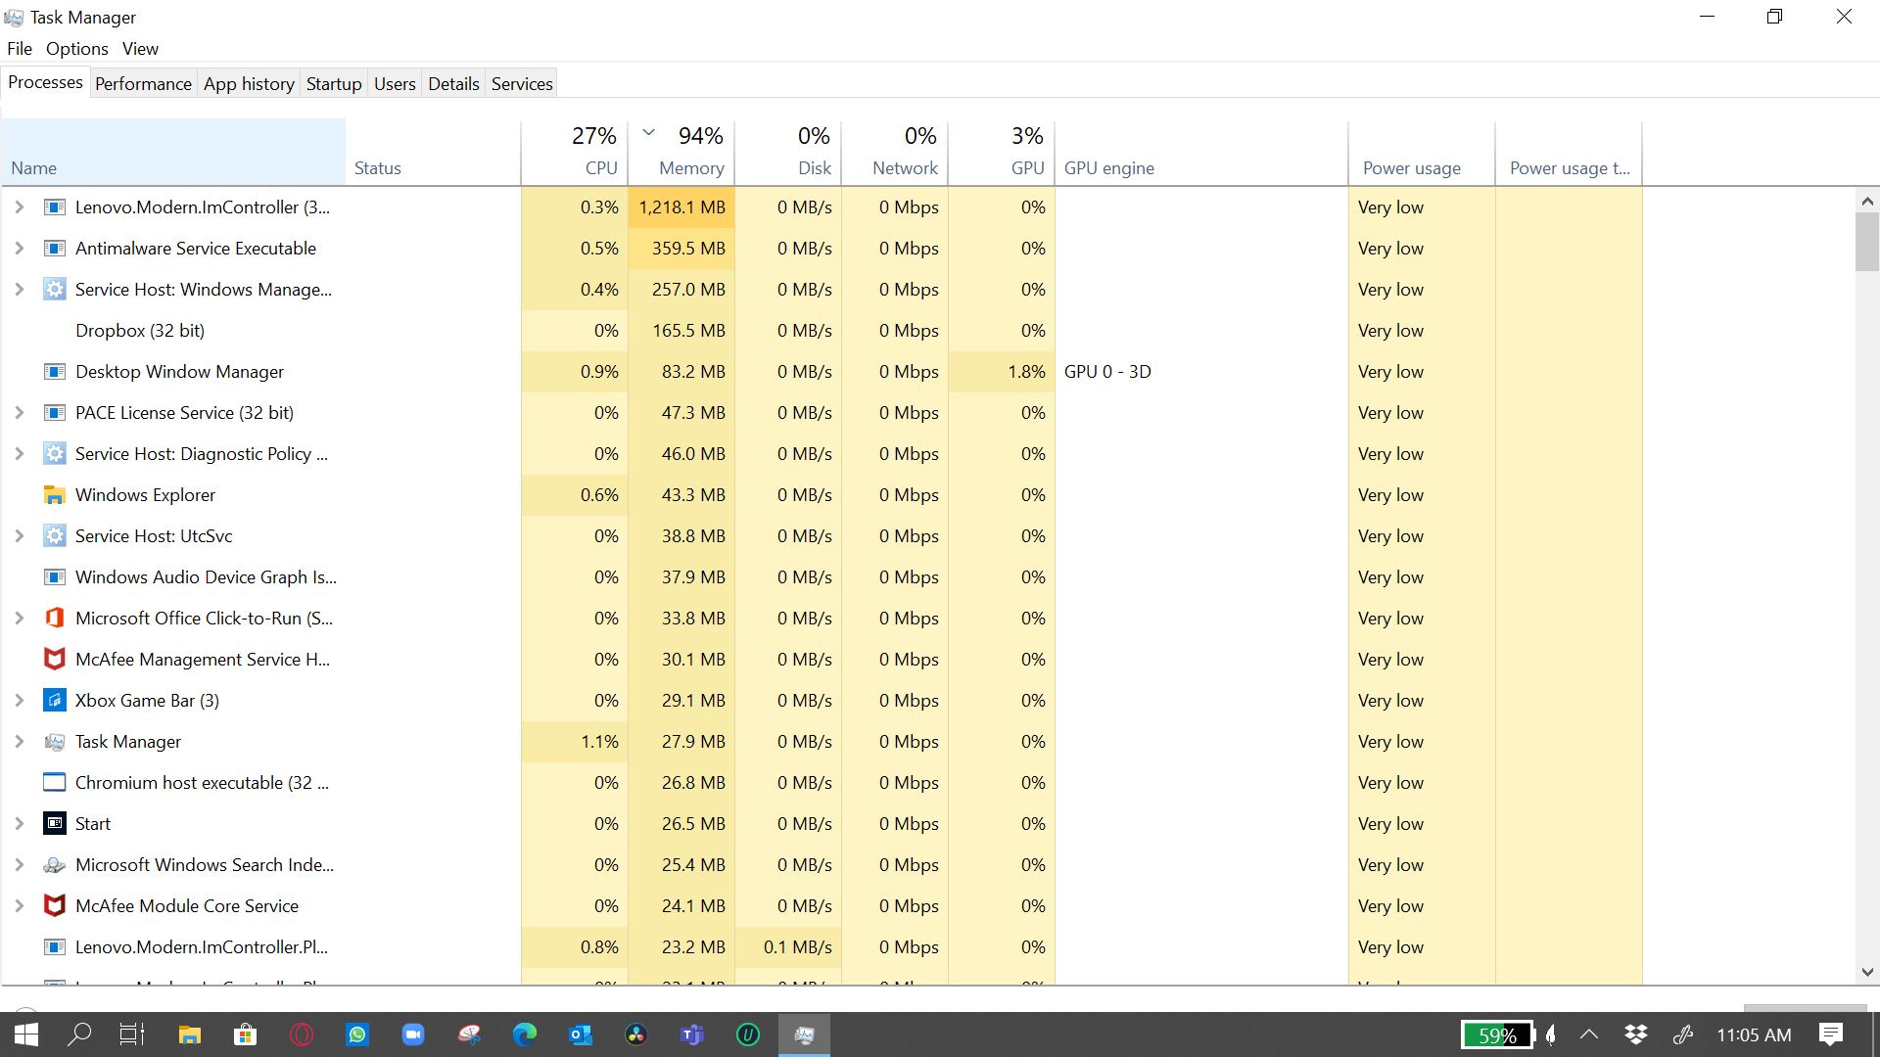1880x1057 pixels.
Task: Expand Lenovo.Modern.ImController process group
Action: [19, 207]
